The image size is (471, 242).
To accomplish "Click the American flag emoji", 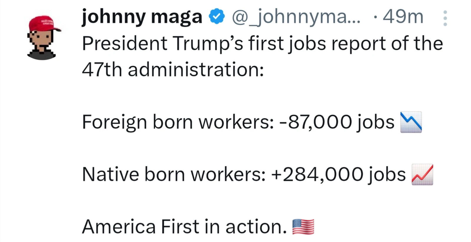I will click(x=303, y=227).
